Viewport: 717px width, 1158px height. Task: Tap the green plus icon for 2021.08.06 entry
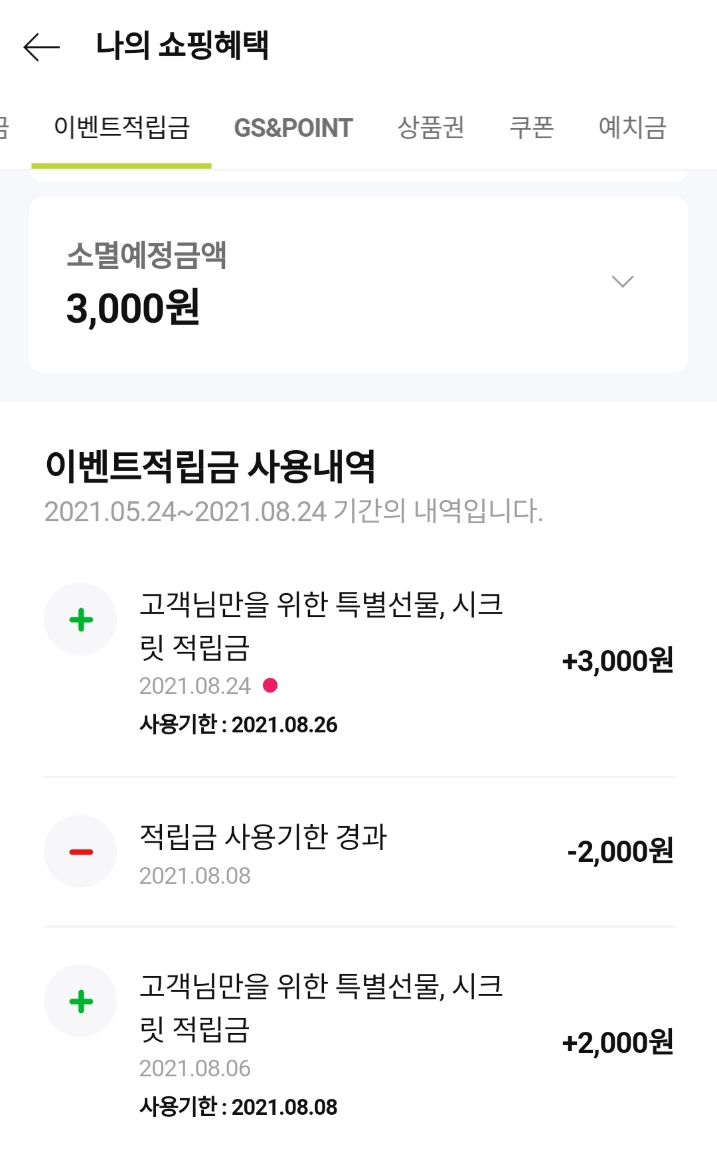pos(80,1001)
